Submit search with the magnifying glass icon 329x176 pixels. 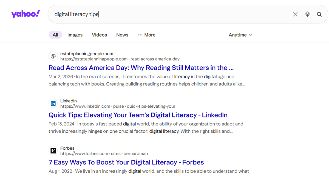[319, 14]
